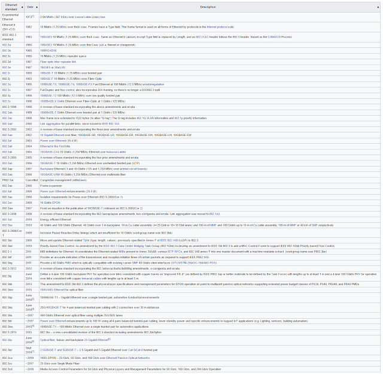Open the Internet protocol suite link

pyautogui.click(x=221, y=27)
